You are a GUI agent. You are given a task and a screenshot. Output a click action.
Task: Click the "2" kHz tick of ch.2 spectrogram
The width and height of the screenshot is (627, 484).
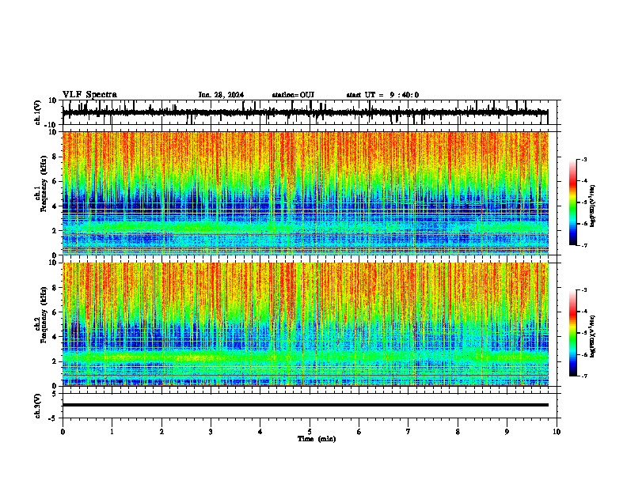tap(55, 361)
